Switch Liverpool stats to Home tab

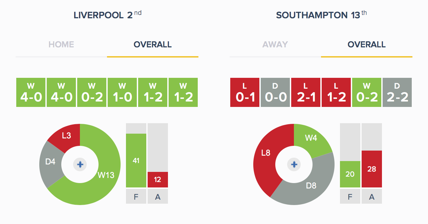61,44
